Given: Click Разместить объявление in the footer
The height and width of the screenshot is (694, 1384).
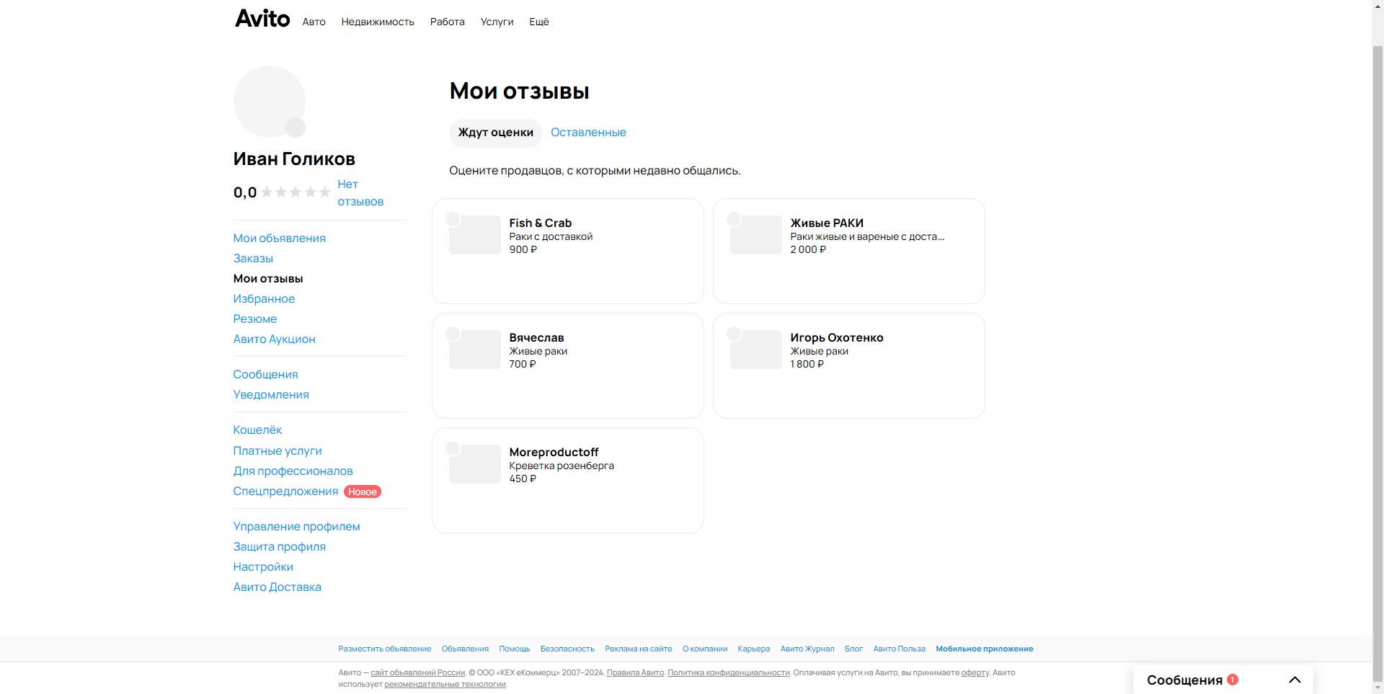Looking at the screenshot, I should [x=385, y=649].
